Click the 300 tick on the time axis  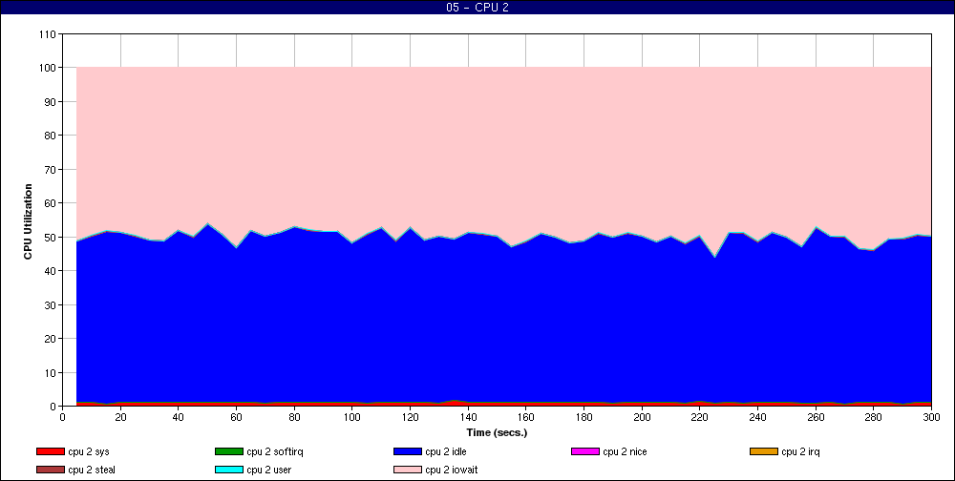click(x=931, y=417)
